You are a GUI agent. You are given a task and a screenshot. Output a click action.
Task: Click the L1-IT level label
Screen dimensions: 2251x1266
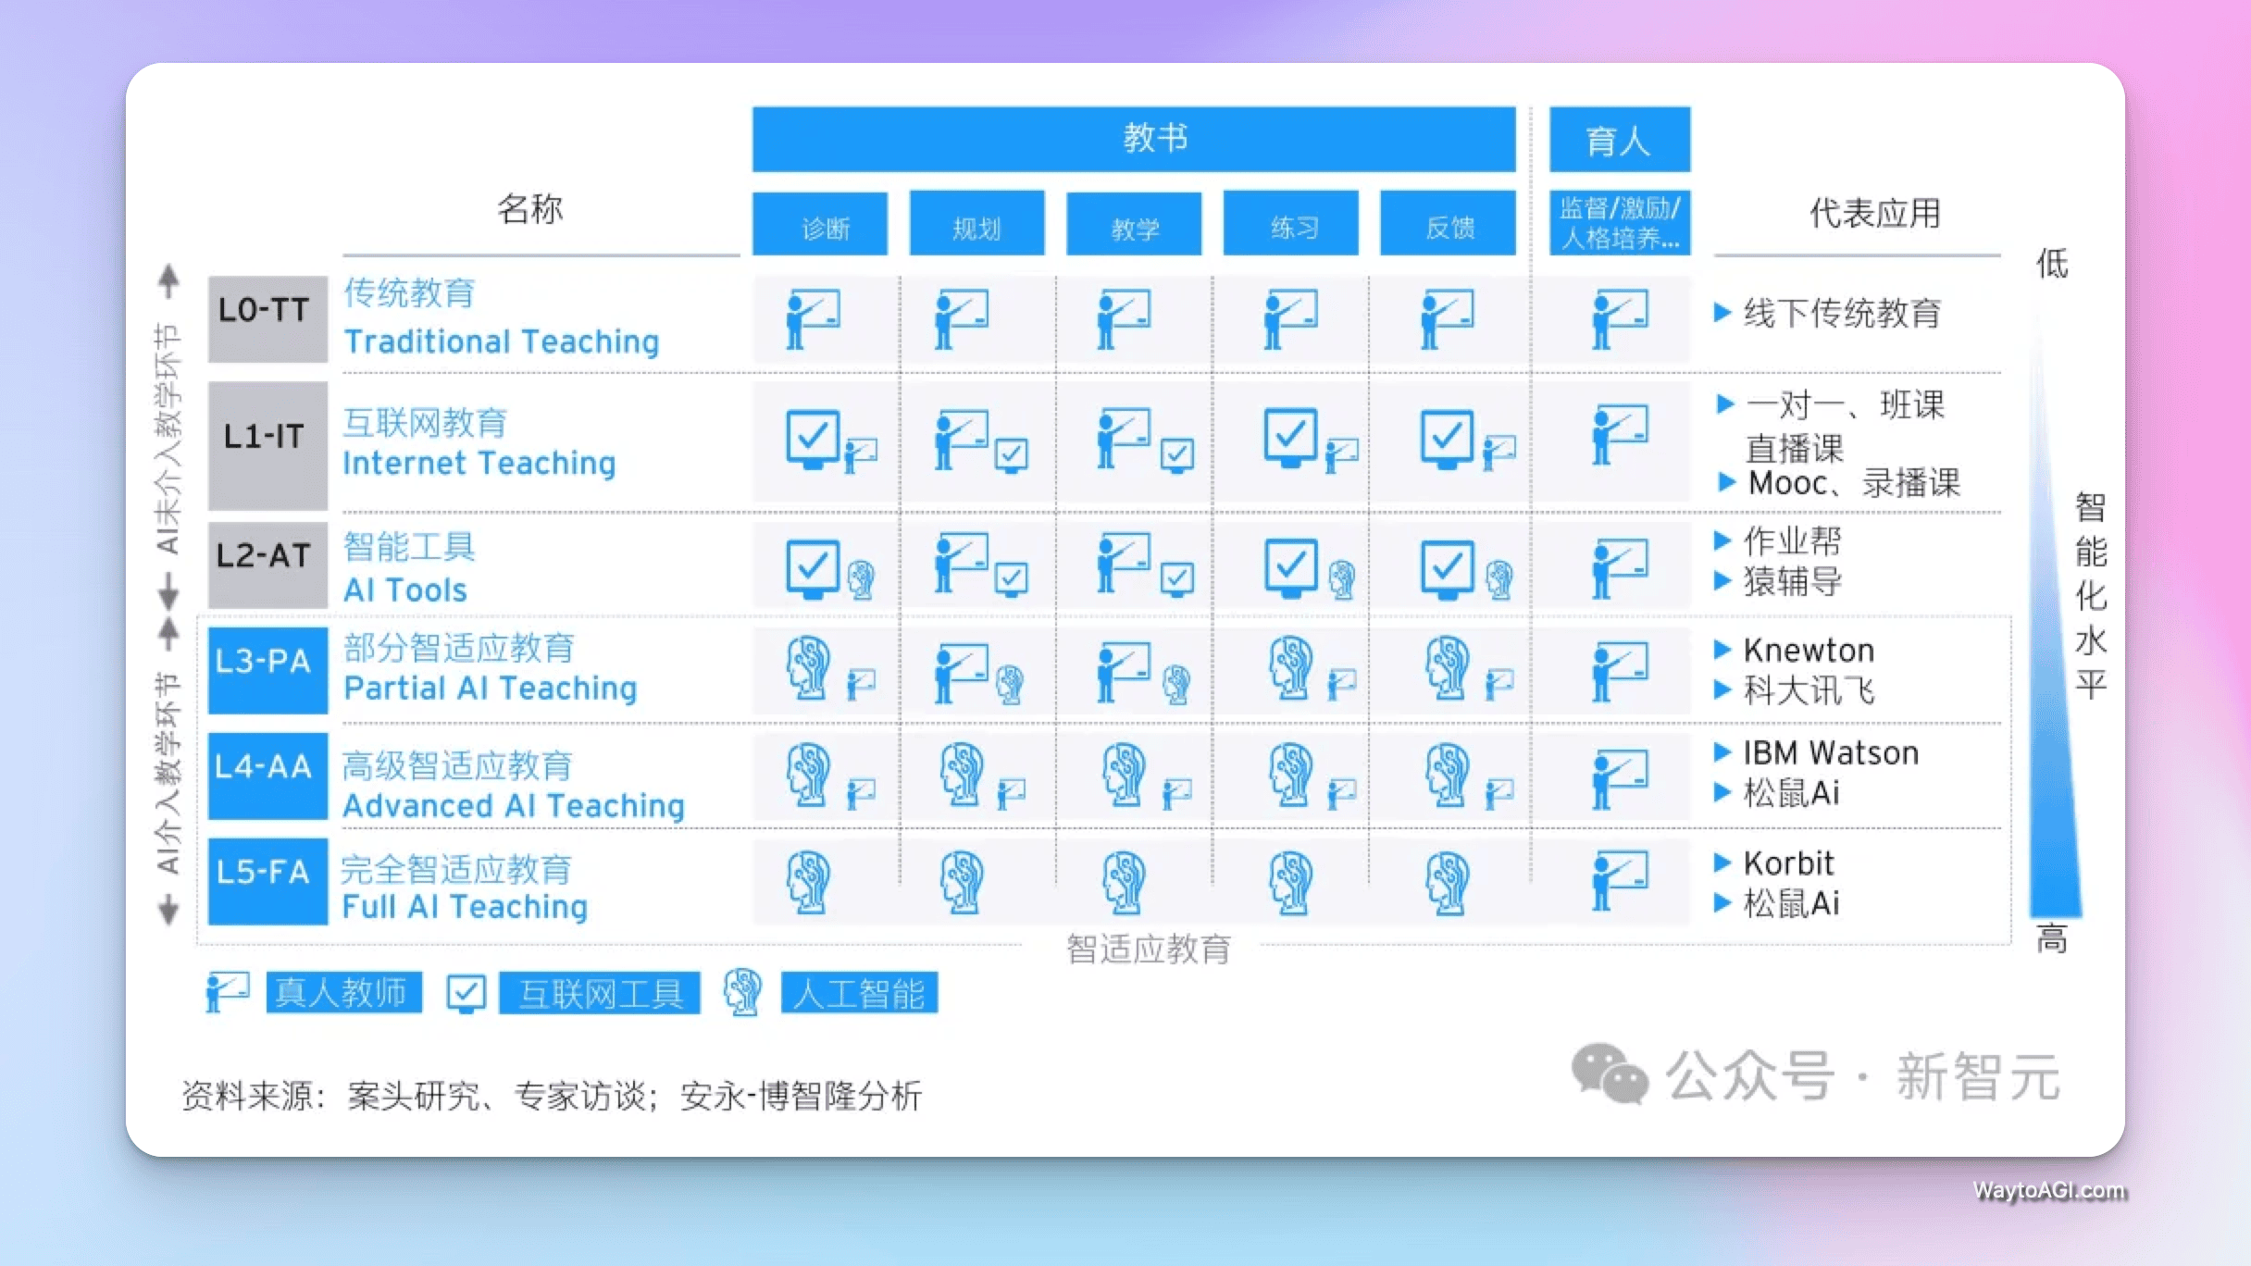pyautogui.click(x=267, y=445)
